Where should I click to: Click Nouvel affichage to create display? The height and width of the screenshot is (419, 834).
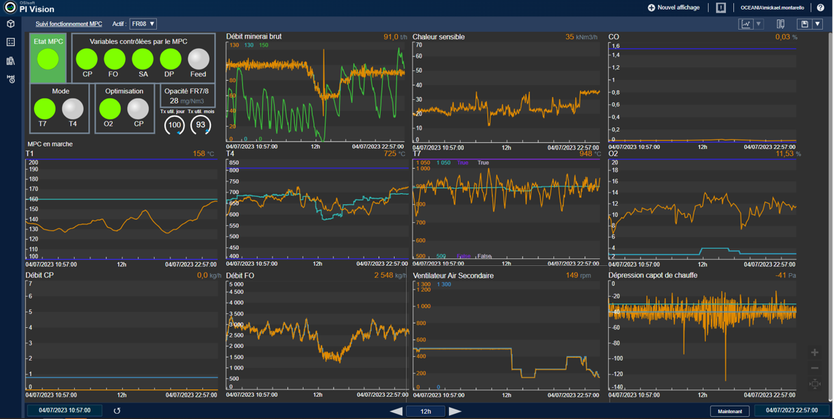coord(673,8)
